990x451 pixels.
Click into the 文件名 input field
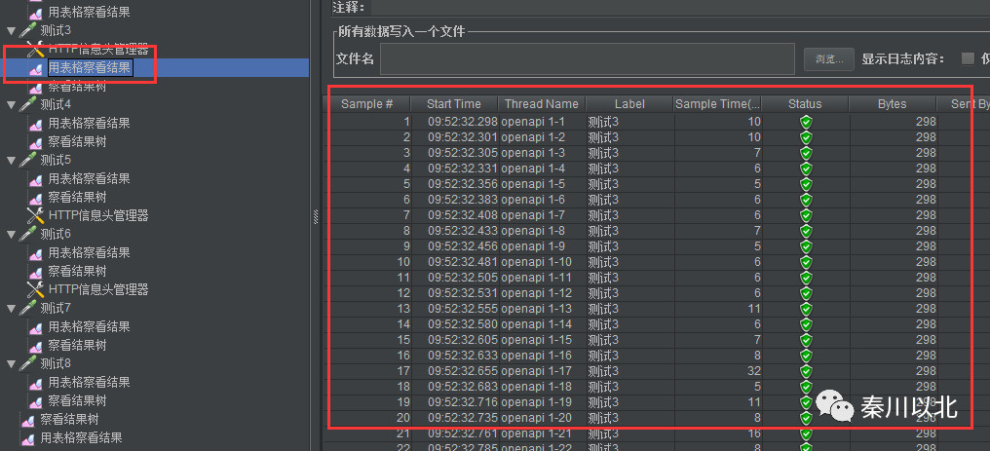[x=588, y=59]
